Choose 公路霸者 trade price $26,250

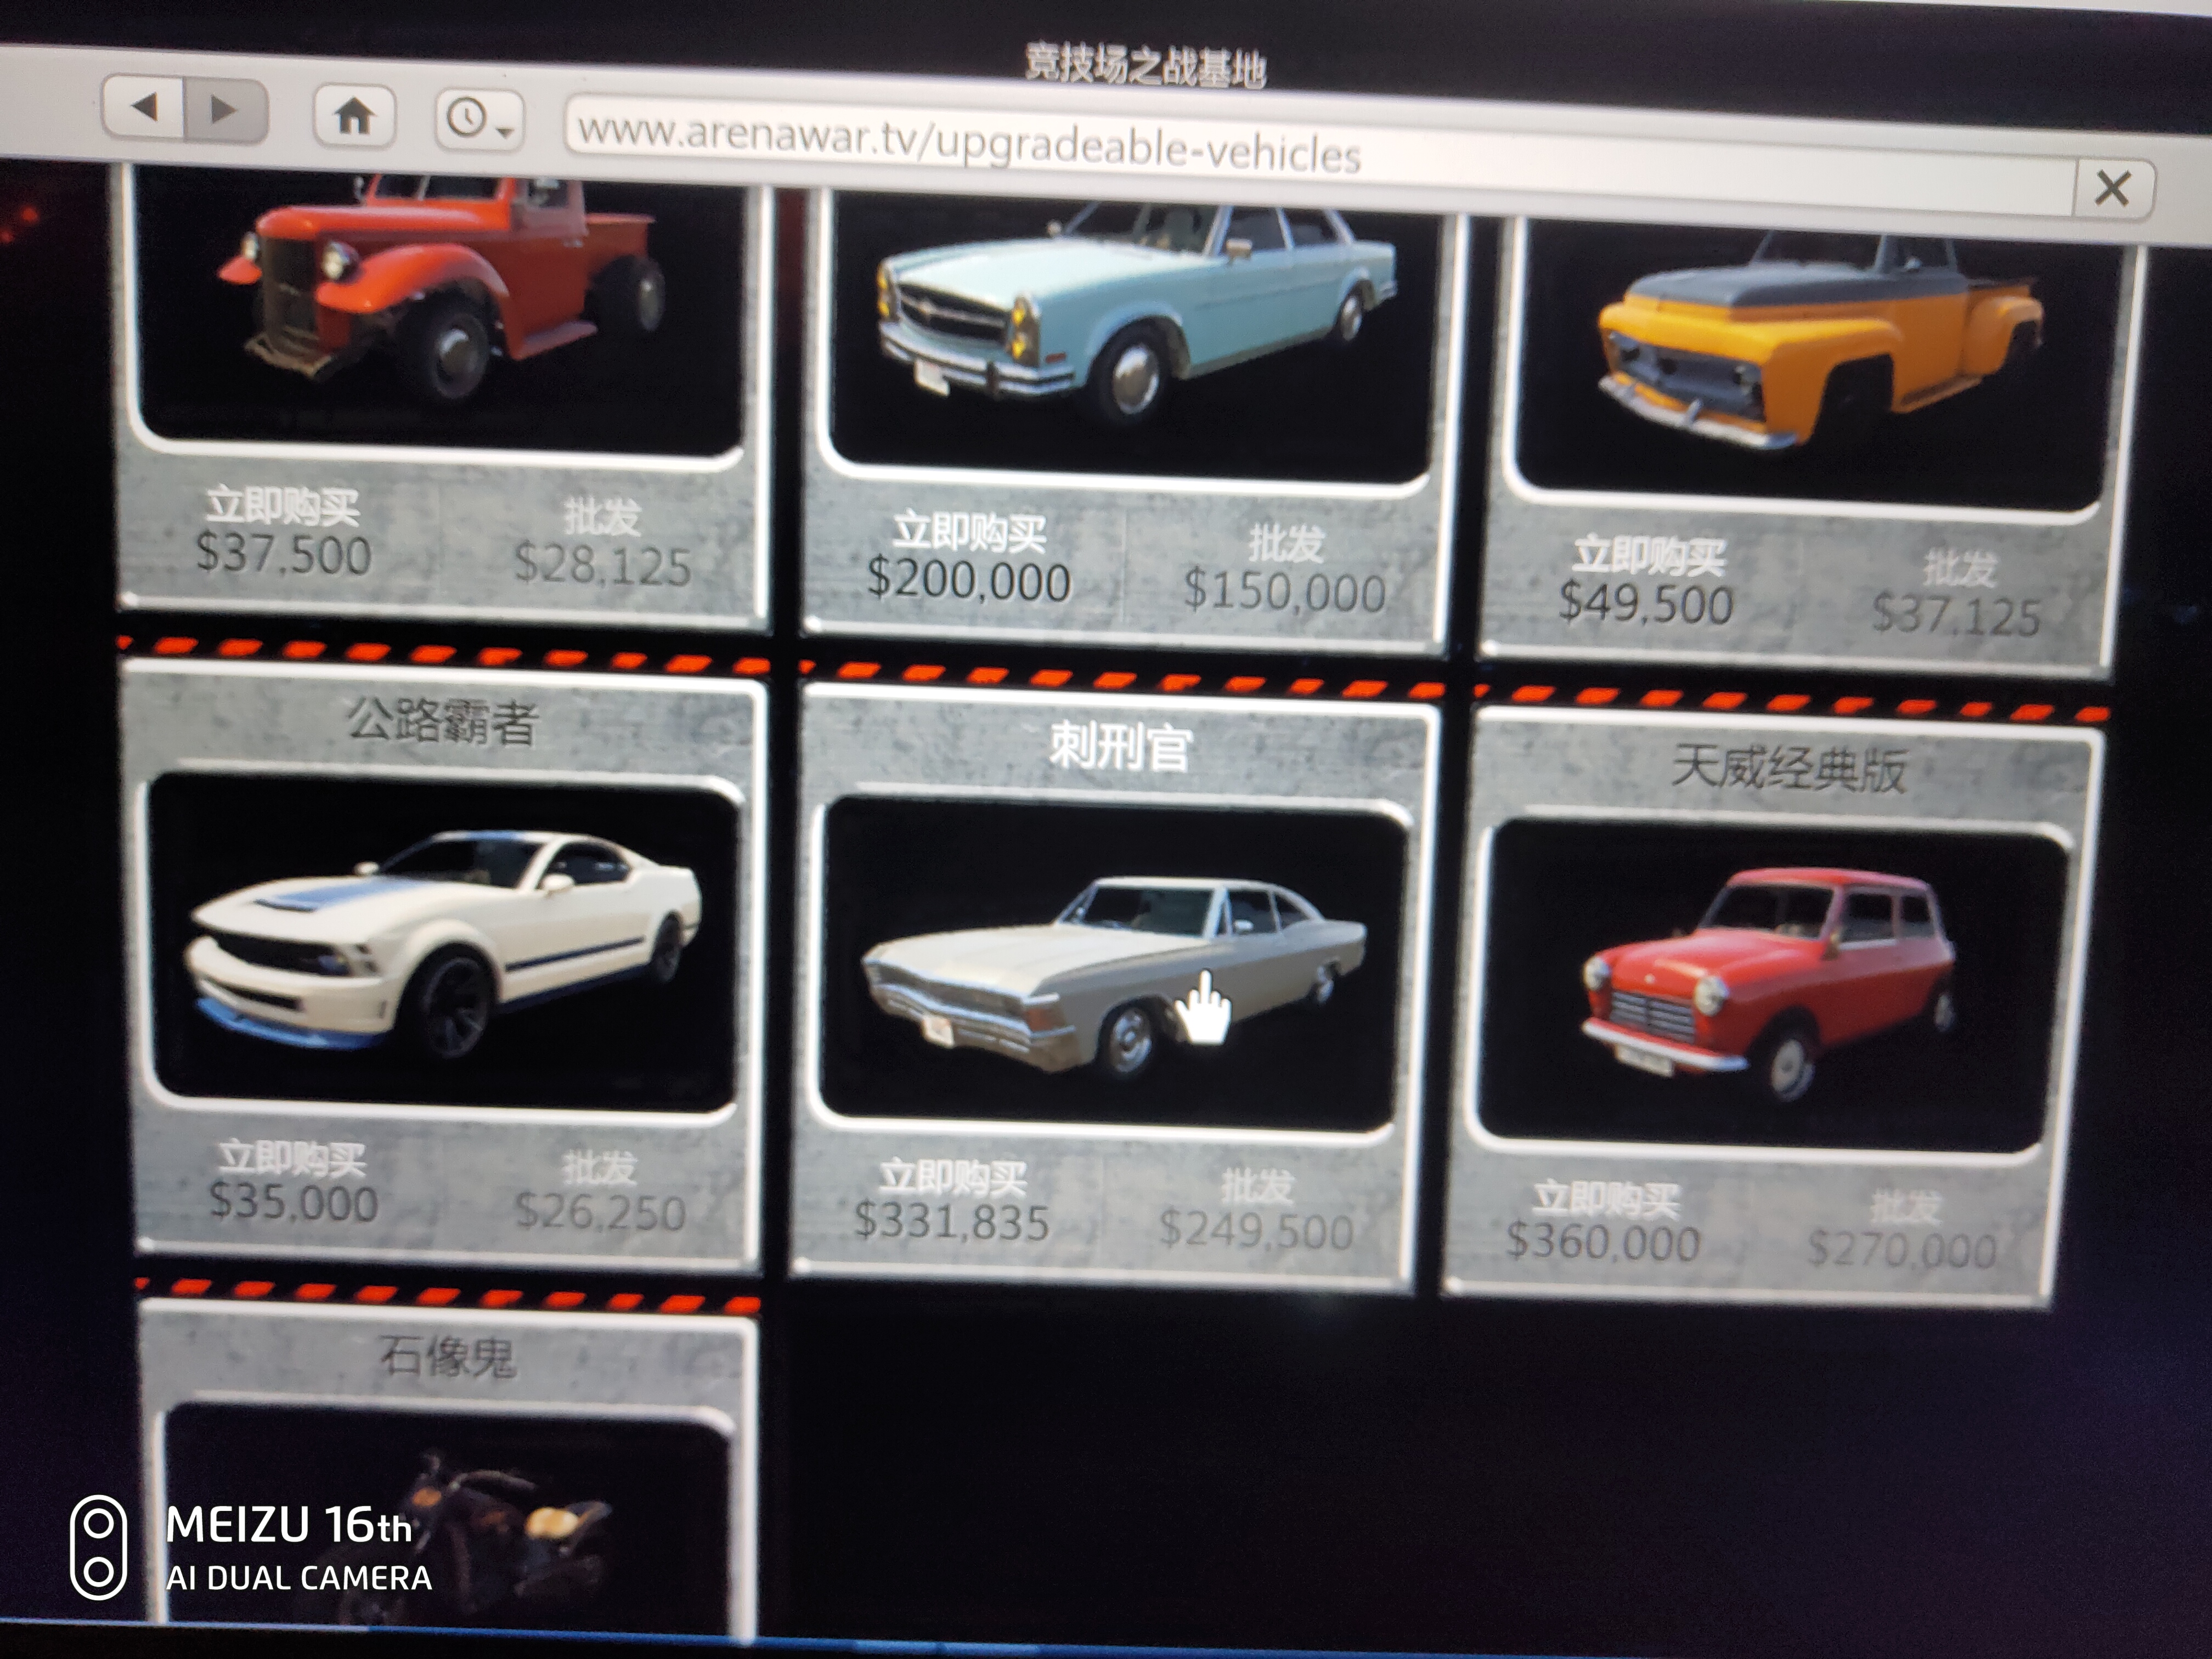(x=600, y=1192)
